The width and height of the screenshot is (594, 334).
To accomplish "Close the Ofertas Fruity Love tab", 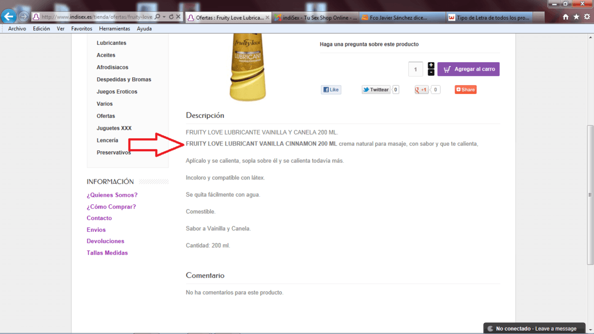I will click(267, 17).
